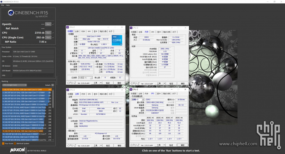Run the CPU (Single Core) benchmark
The image size is (285, 154).
[48, 37]
